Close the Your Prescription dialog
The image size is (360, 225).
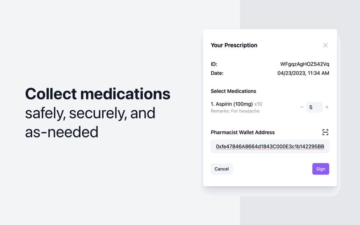[x=325, y=45]
